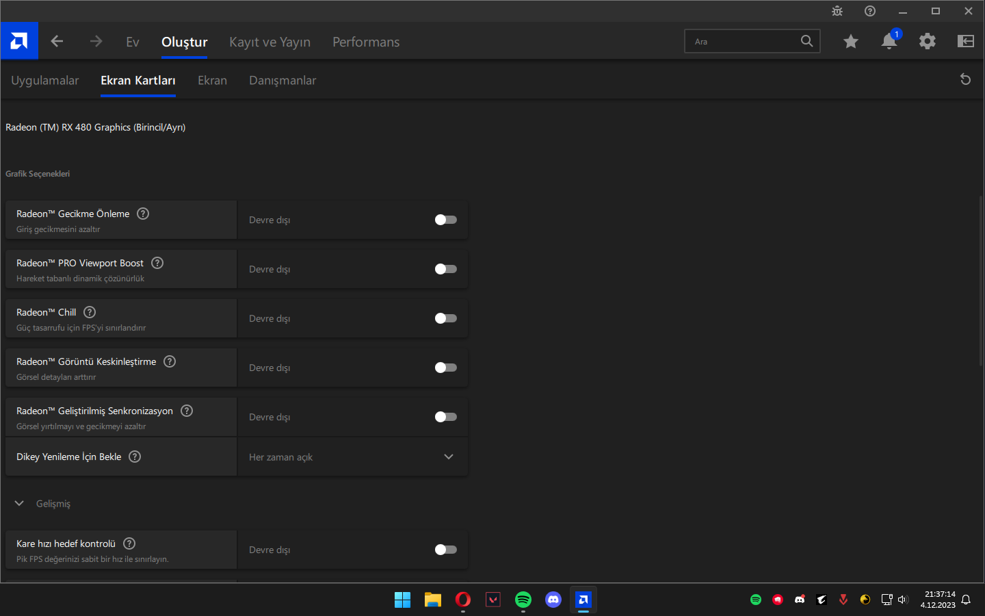Show help for Radeon Görüntü Keskinleştirme
The width and height of the screenshot is (985, 616).
pos(170,361)
